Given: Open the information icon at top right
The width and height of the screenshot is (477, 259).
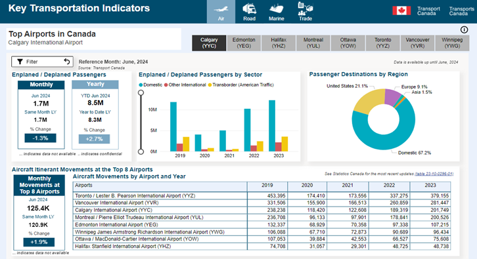Looking at the screenshot, I should [464, 30].
